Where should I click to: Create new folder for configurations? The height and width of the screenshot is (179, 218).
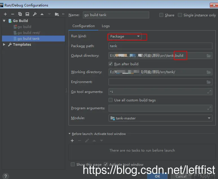pyautogui.click(x=57, y=14)
